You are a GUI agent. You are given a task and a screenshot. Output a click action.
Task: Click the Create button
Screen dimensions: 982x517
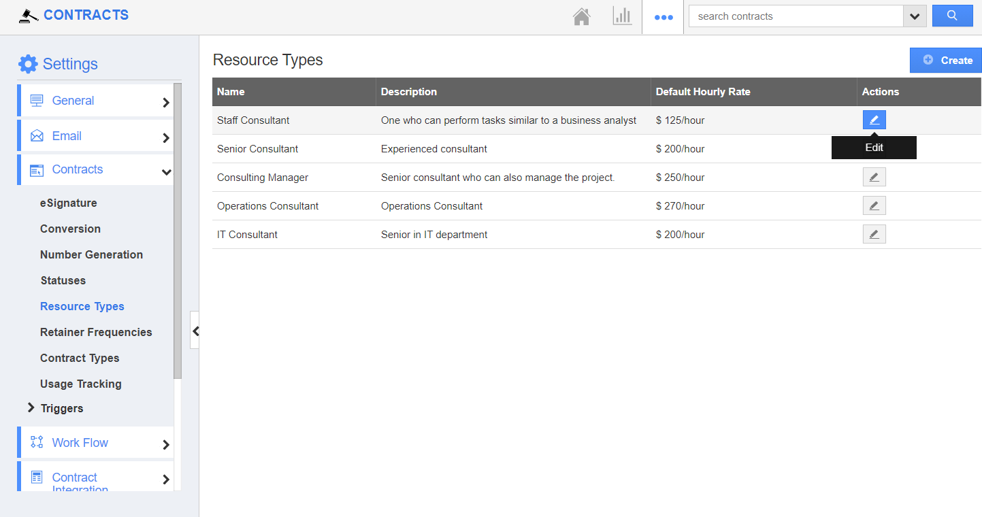(947, 61)
